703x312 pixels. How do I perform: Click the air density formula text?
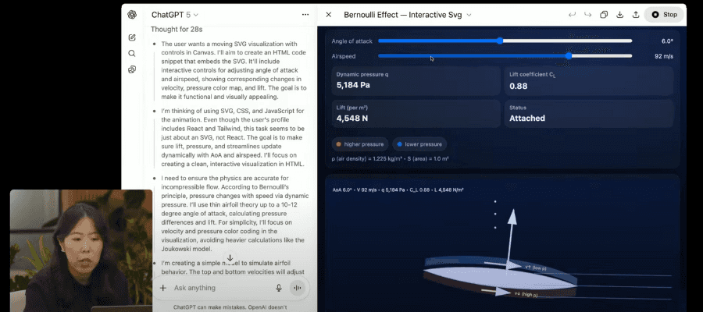[390, 158]
